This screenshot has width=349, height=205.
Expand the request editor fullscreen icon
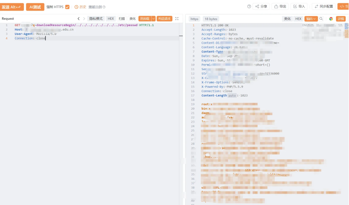pos(177,19)
